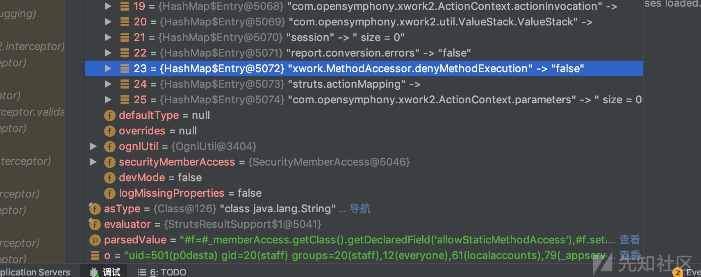
Task: Open the Application Servers tool tab
Action: (35, 272)
